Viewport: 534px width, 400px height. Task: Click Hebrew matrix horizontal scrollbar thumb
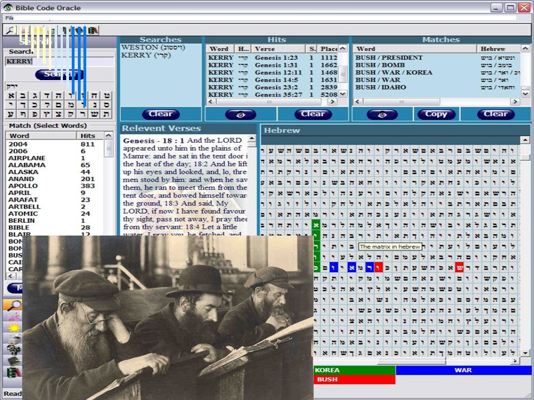pyautogui.click(x=411, y=361)
